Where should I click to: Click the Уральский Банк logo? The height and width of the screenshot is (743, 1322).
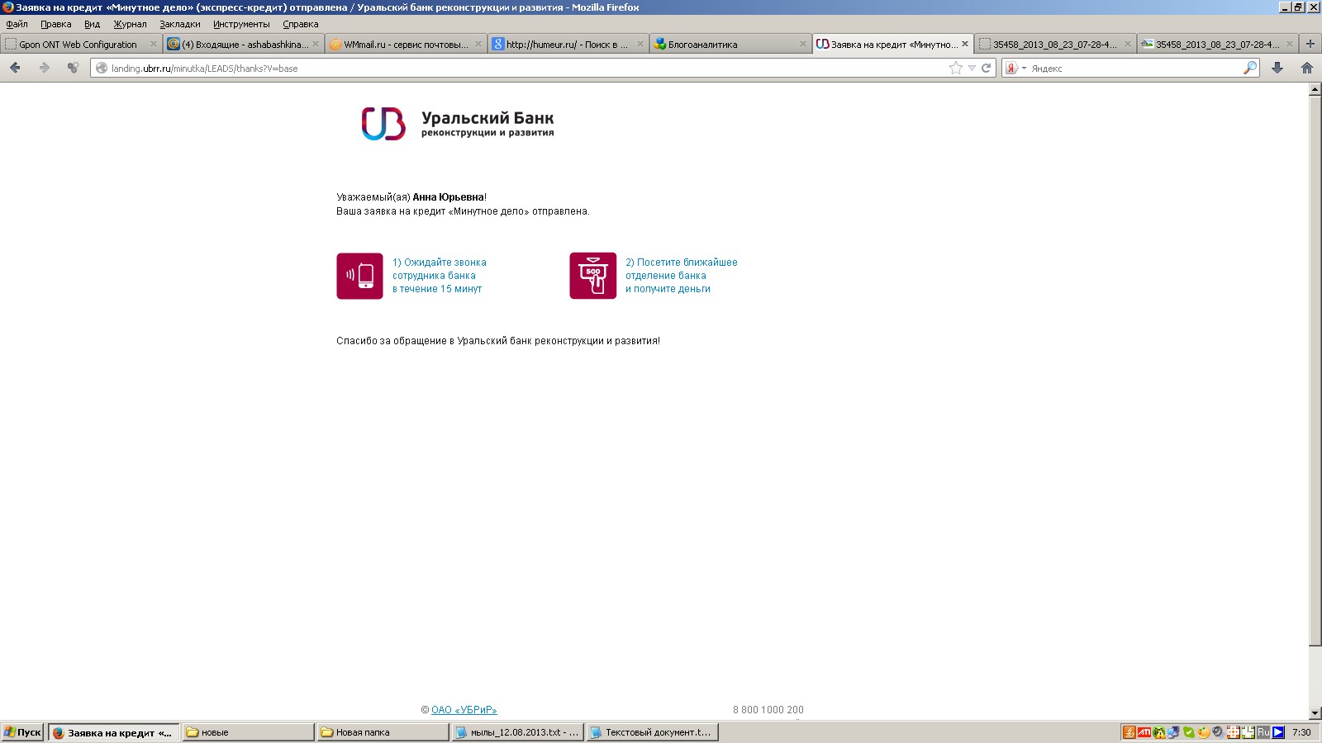(458, 124)
